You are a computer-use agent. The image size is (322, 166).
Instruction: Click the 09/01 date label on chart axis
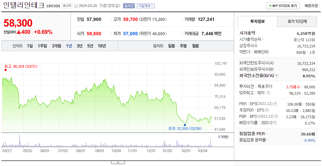(100, 151)
